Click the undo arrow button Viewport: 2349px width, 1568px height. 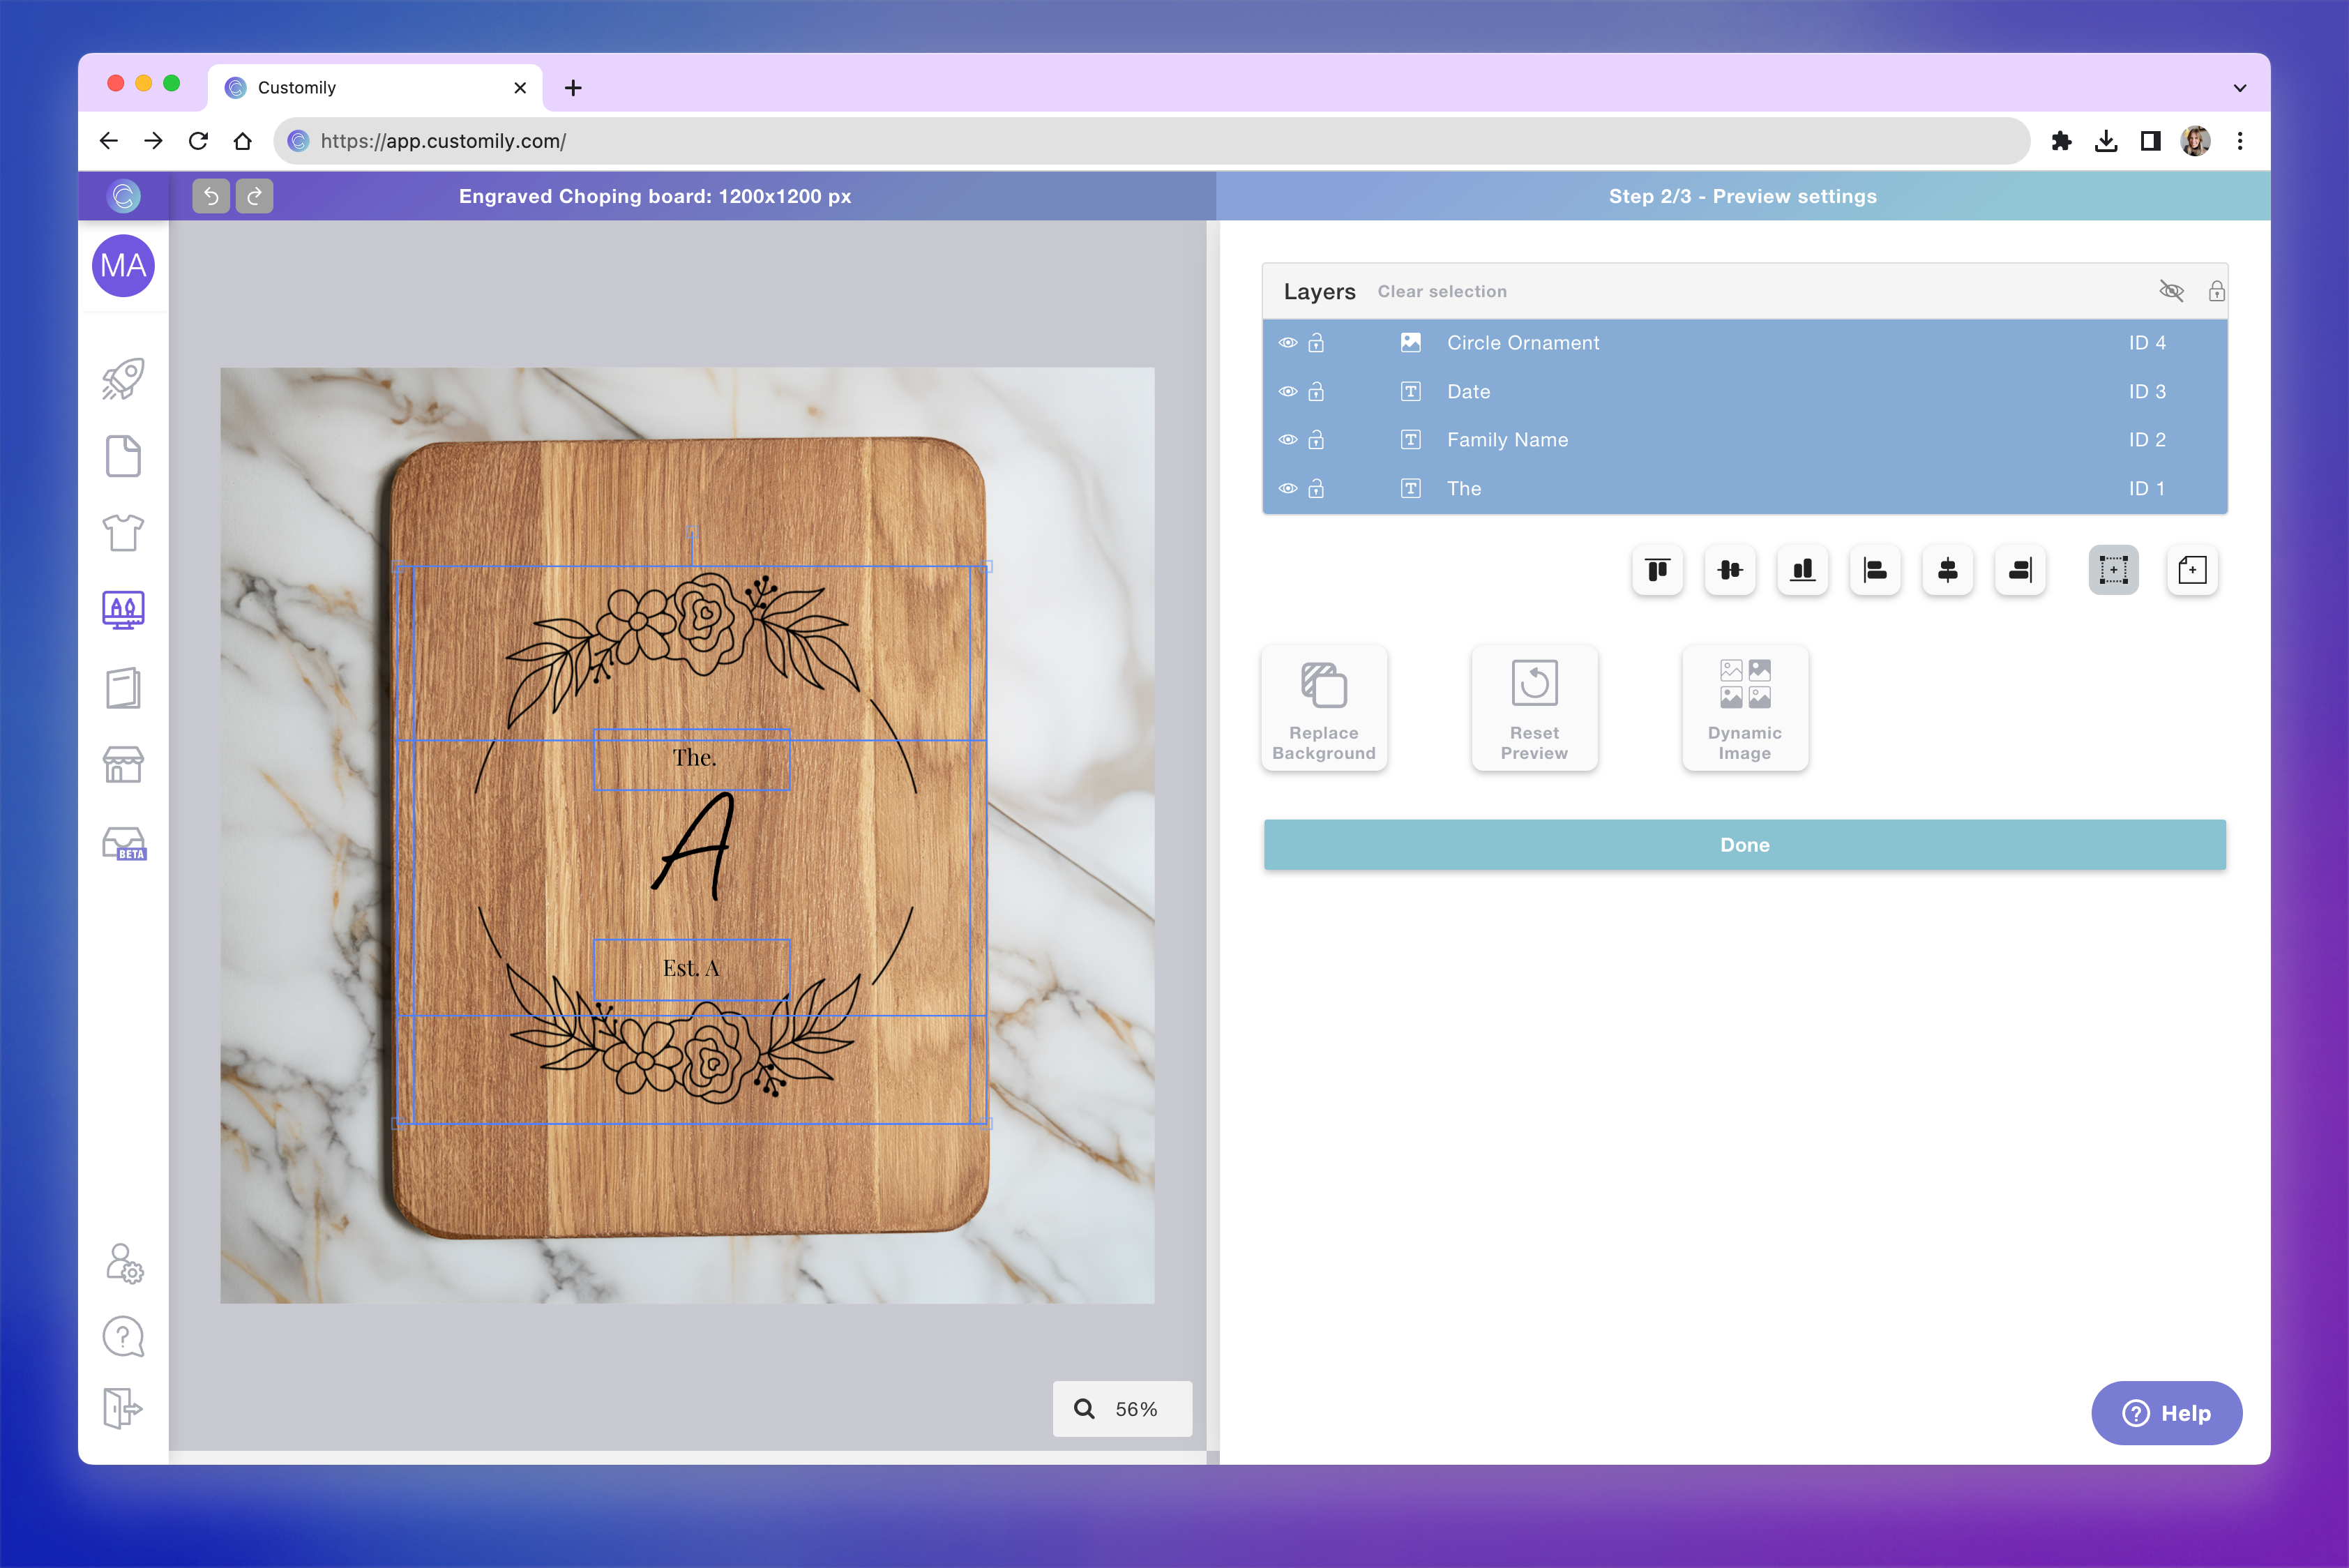211,196
